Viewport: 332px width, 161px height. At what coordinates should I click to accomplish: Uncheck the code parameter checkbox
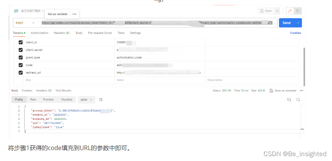coord(20,65)
